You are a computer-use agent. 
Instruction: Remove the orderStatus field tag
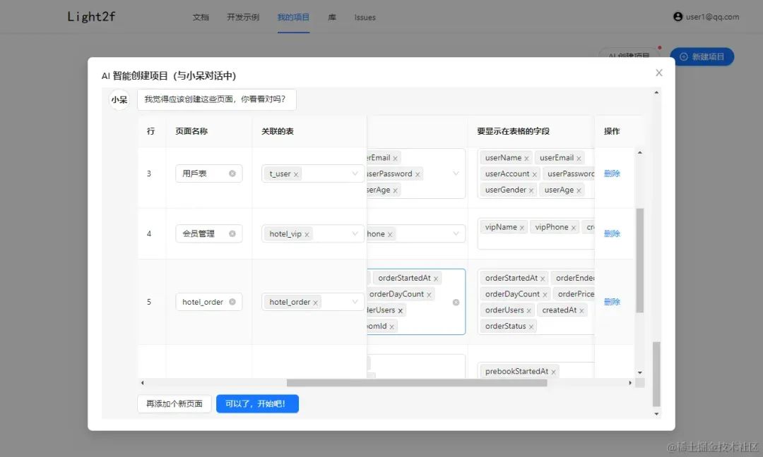530,325
